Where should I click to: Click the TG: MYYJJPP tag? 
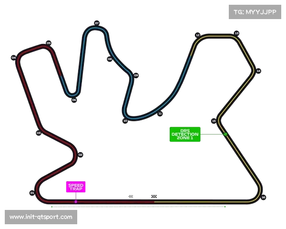(255, 12)
